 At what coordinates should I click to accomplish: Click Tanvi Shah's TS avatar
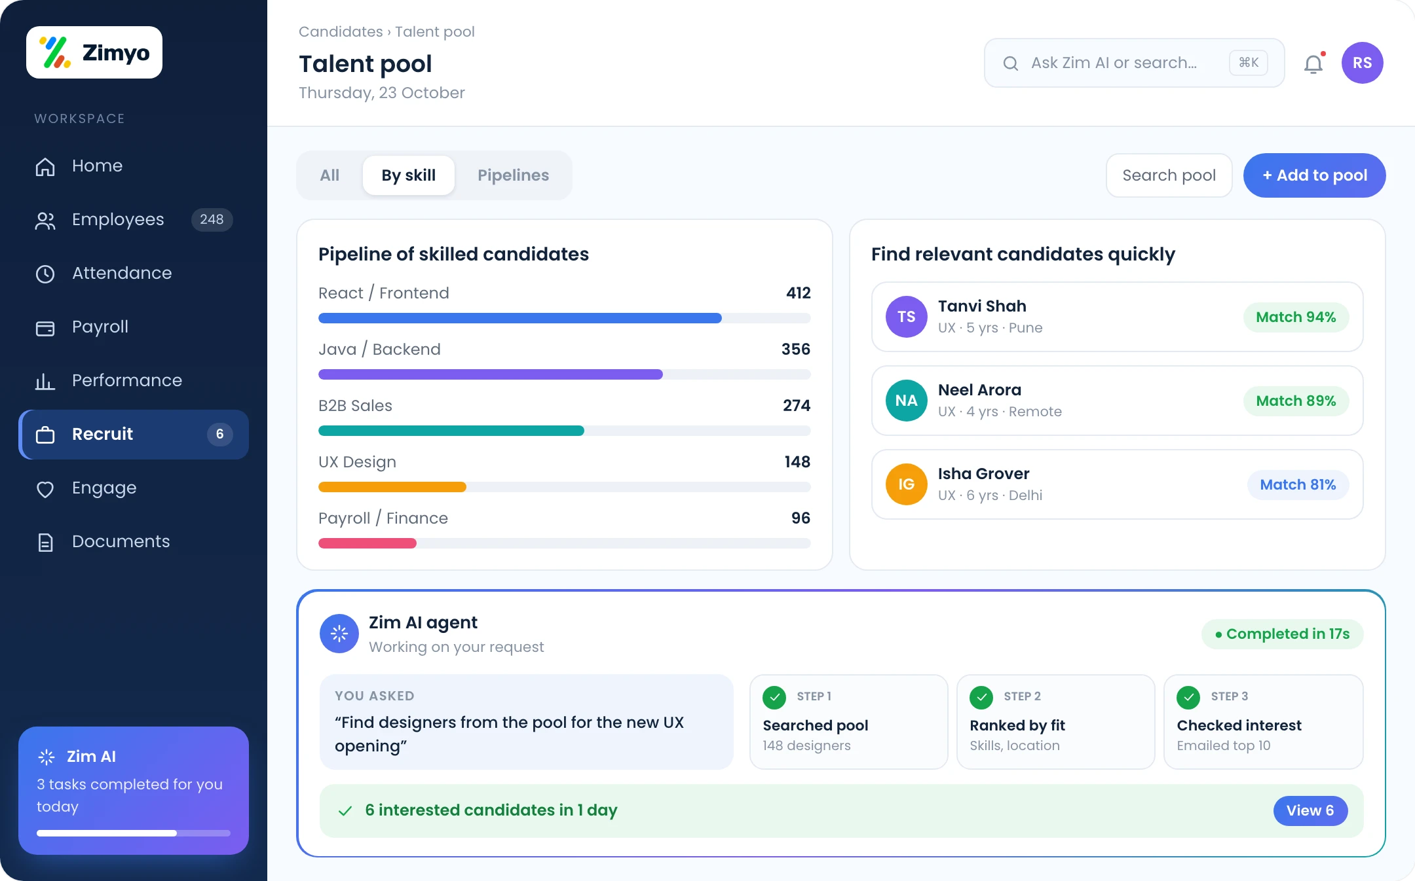pos(907,317)
